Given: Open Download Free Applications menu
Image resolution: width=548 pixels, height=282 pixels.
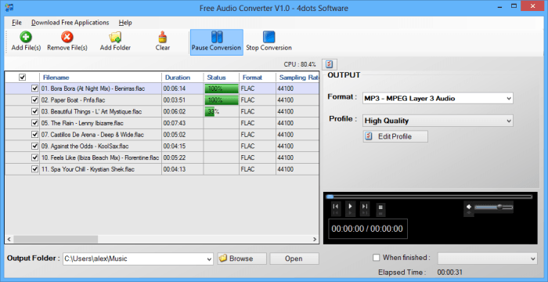Looking at the screenshot, I should click(70, 23).
